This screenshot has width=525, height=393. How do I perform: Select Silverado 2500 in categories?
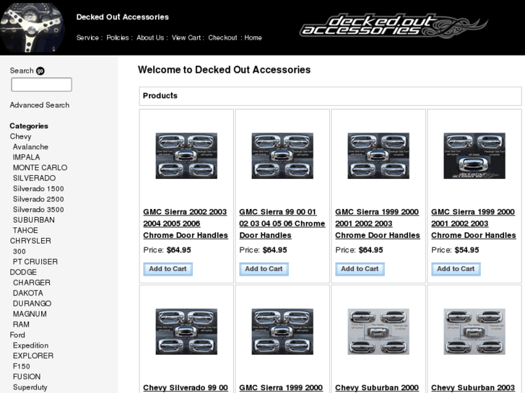38,199
